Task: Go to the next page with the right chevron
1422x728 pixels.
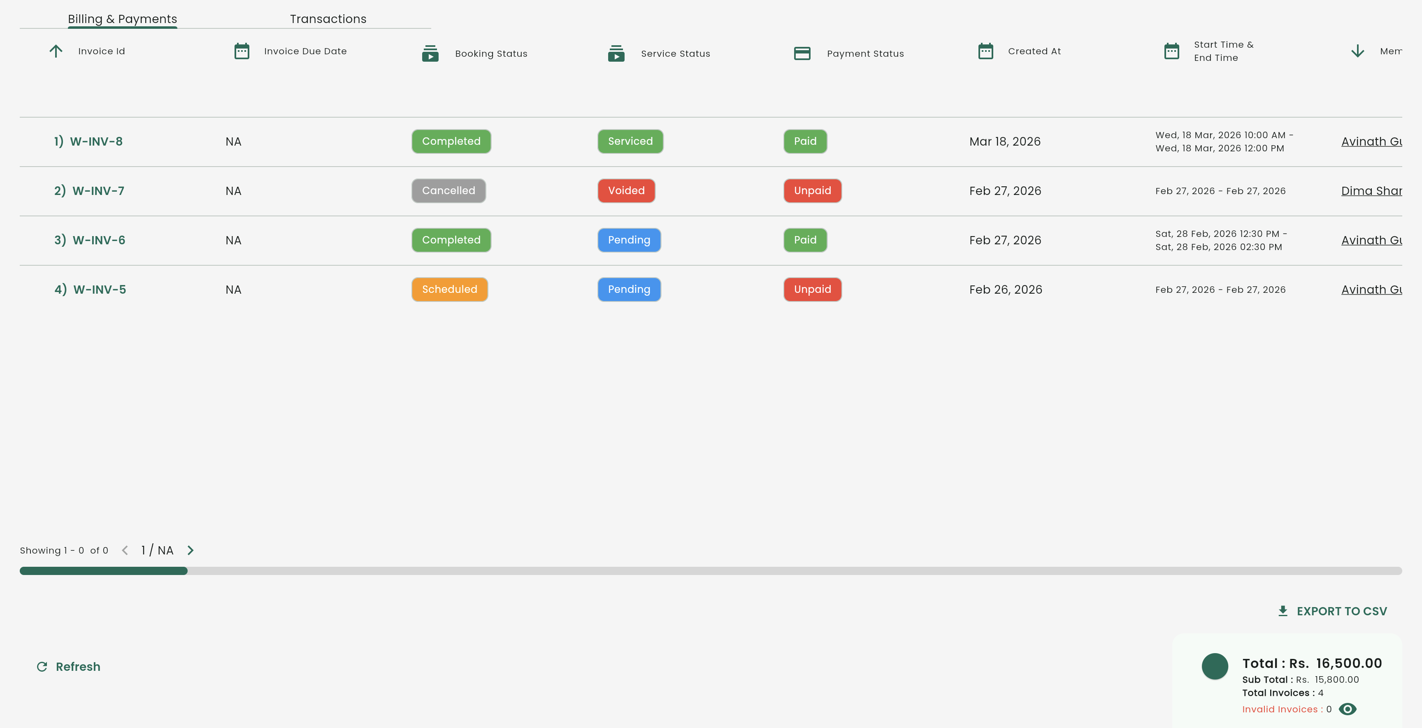Action: tap(191, 550)
